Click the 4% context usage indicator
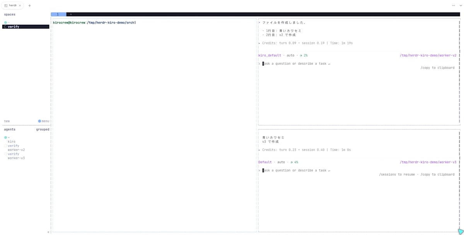The width and height of the screenshot is (464, 235). (x=295, y=162)
